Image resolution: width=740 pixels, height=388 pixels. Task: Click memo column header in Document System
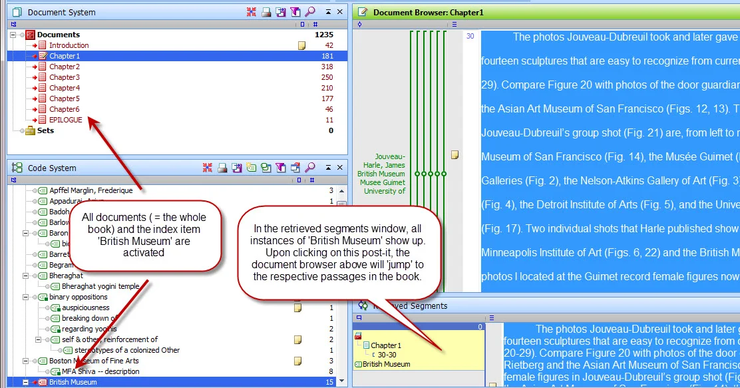pos(303,24)
